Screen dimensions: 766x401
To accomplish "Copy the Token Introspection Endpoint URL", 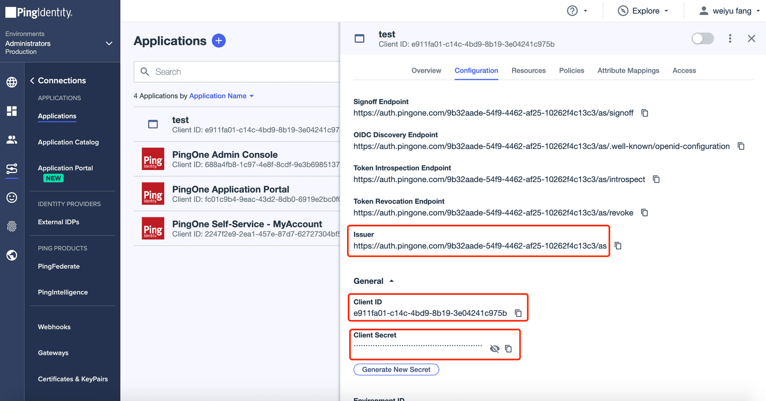I will pos(656,179).
